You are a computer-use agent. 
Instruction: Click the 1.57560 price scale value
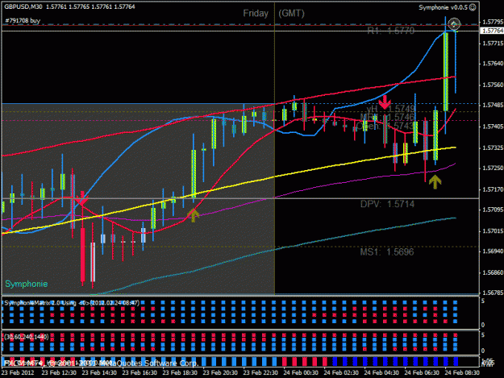click(x=493, y=85)
